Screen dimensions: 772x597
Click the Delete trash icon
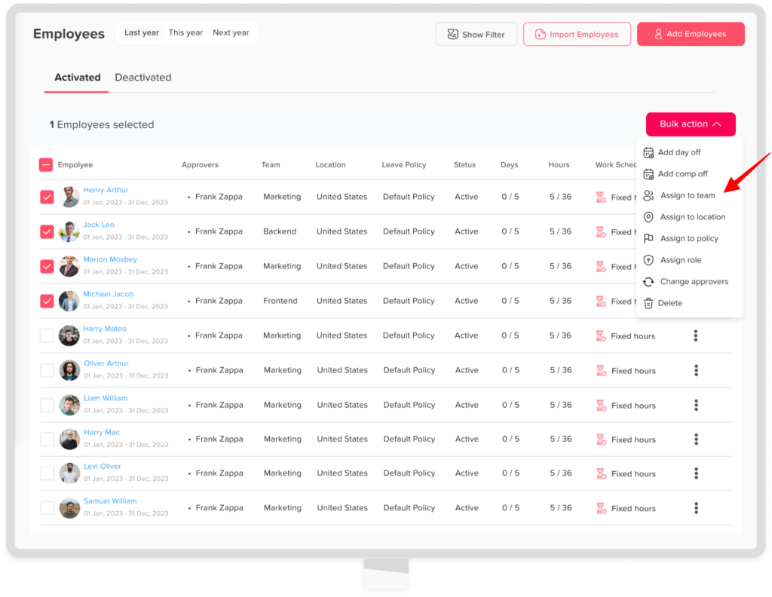click(x=648, y=303)
